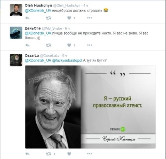Screen dimensions: 166x159
Task: Open the CezarLa display name
Action: coord(32,55)
